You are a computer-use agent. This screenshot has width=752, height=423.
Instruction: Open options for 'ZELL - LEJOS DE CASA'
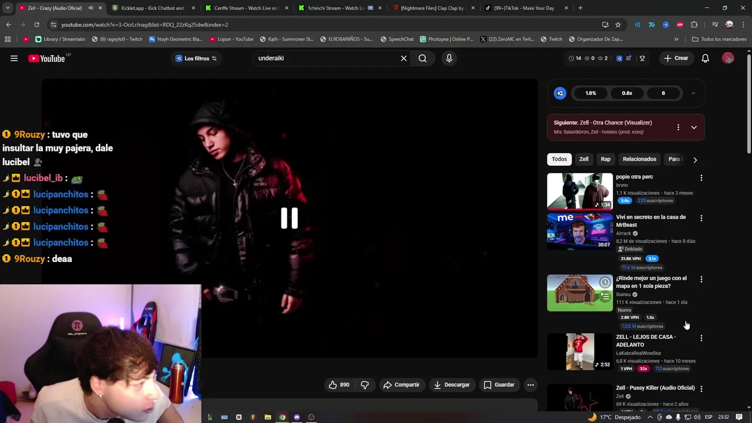click(x=701, y=338)
